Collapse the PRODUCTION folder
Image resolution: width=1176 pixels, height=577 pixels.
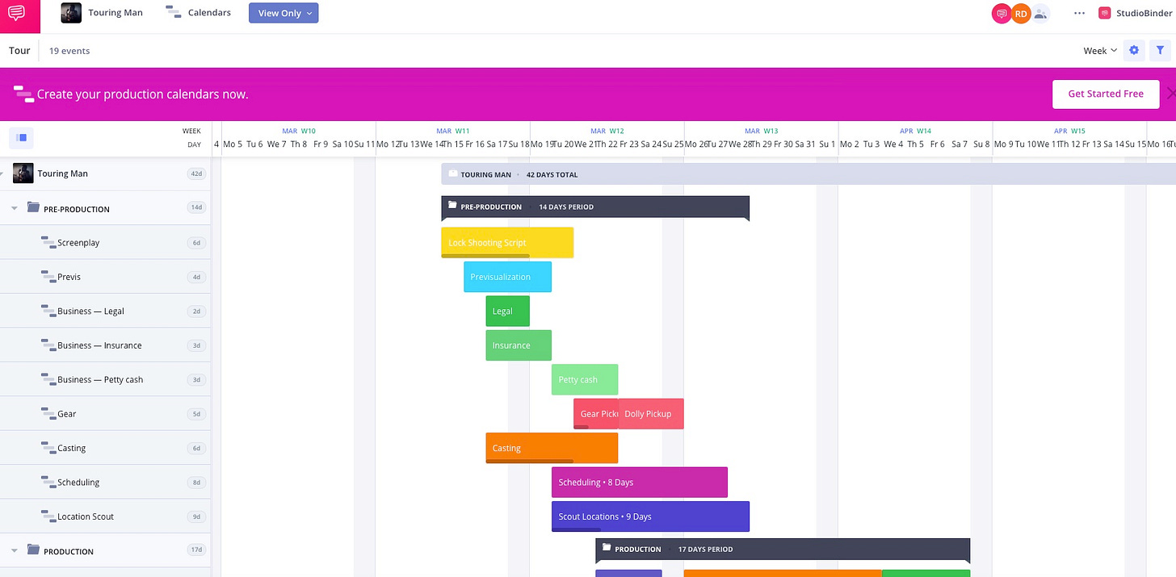(14, 550)
